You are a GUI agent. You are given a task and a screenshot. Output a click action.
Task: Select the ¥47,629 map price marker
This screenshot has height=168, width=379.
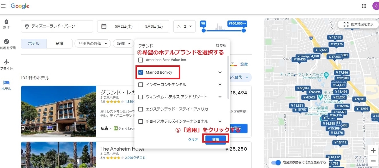pos(309,97)
